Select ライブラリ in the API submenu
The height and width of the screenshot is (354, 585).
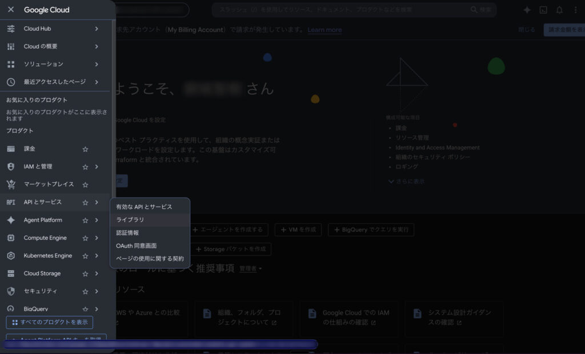(150, 220)
